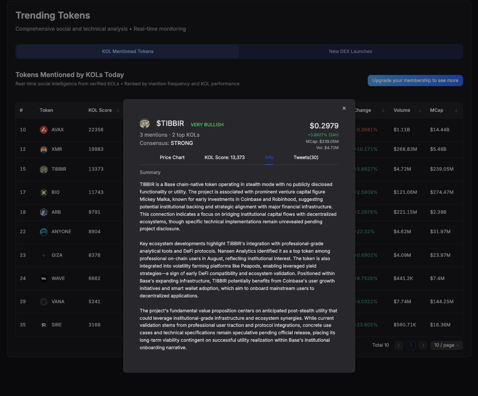The image size is (478, 396).
Task: Click the WAVE token logo icon
Action: click(x=44, y=278)
